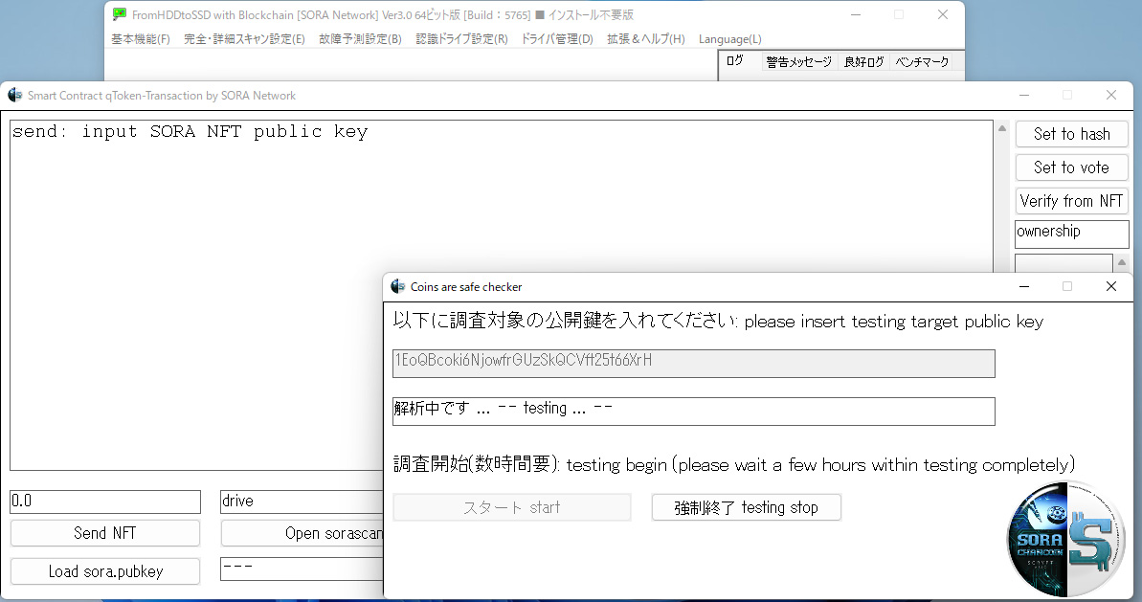1142x602 pixels.
Task: Focus the amount field showing 0.0
Action: tap(105, 502)
